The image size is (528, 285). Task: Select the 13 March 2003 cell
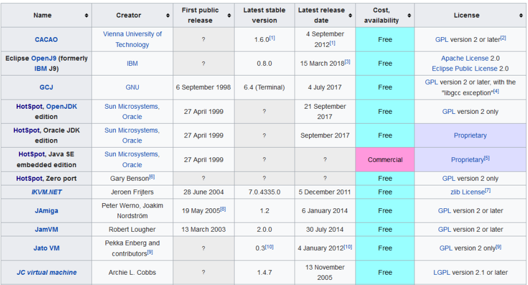pyautogui.click(x=204, y=229)
